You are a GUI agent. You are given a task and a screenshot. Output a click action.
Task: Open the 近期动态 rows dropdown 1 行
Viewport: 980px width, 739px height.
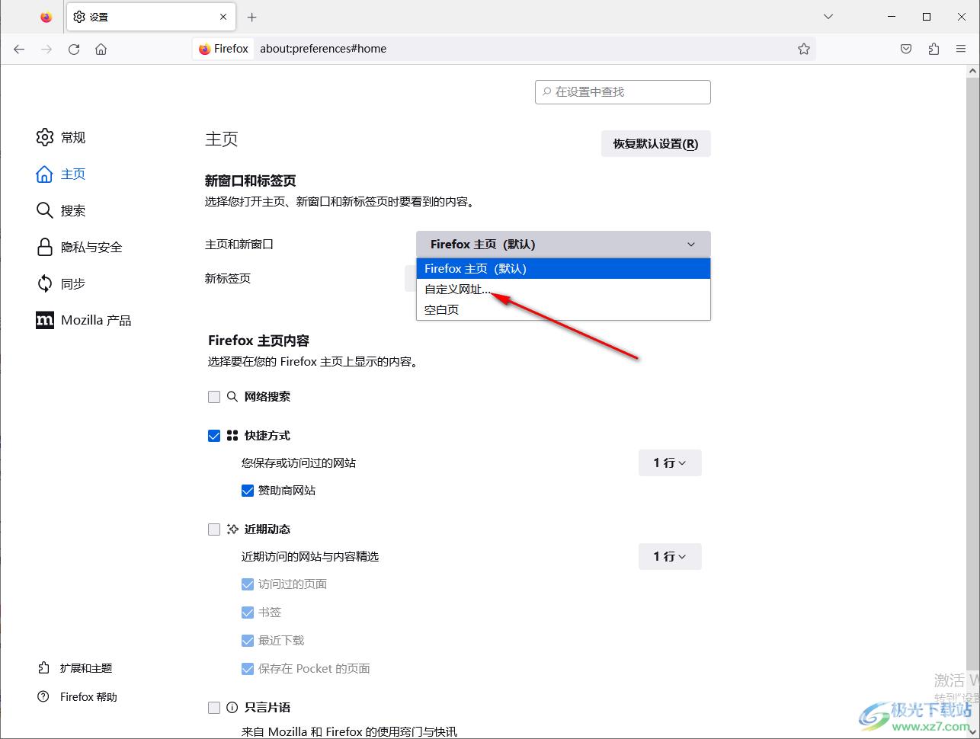point(670,556)
